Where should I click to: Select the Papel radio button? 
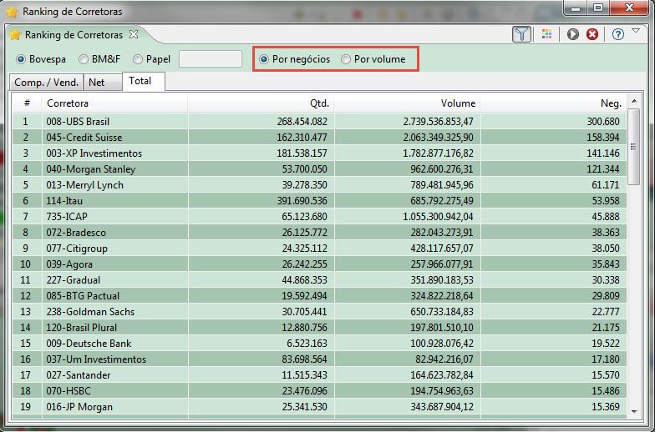[137, 59]
